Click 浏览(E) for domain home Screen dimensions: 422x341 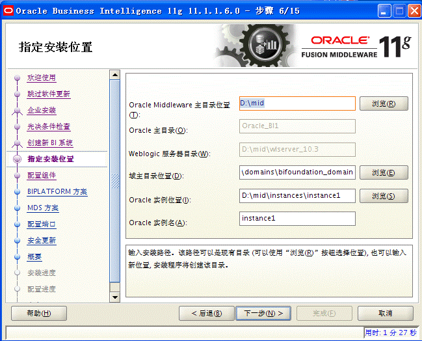384,172
